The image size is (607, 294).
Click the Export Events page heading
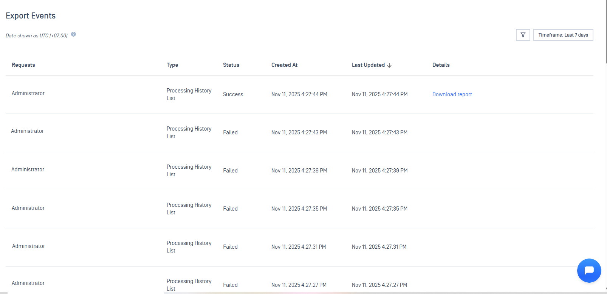pos(31,16)
